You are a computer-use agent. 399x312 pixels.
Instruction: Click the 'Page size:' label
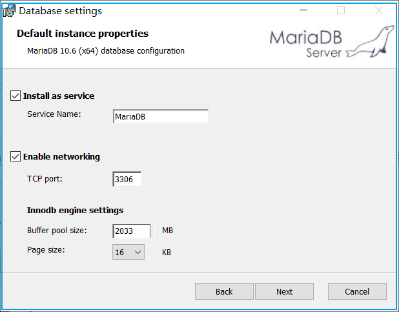point(46,250)
